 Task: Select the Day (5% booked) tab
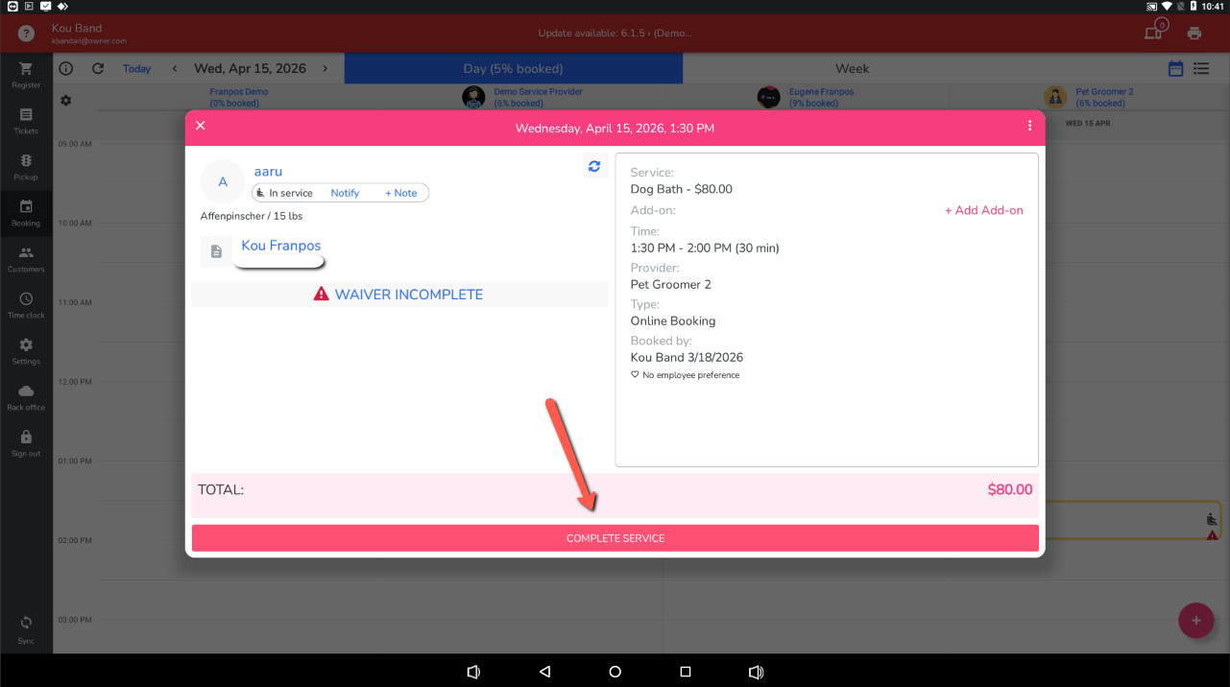(x=513, y=68)
